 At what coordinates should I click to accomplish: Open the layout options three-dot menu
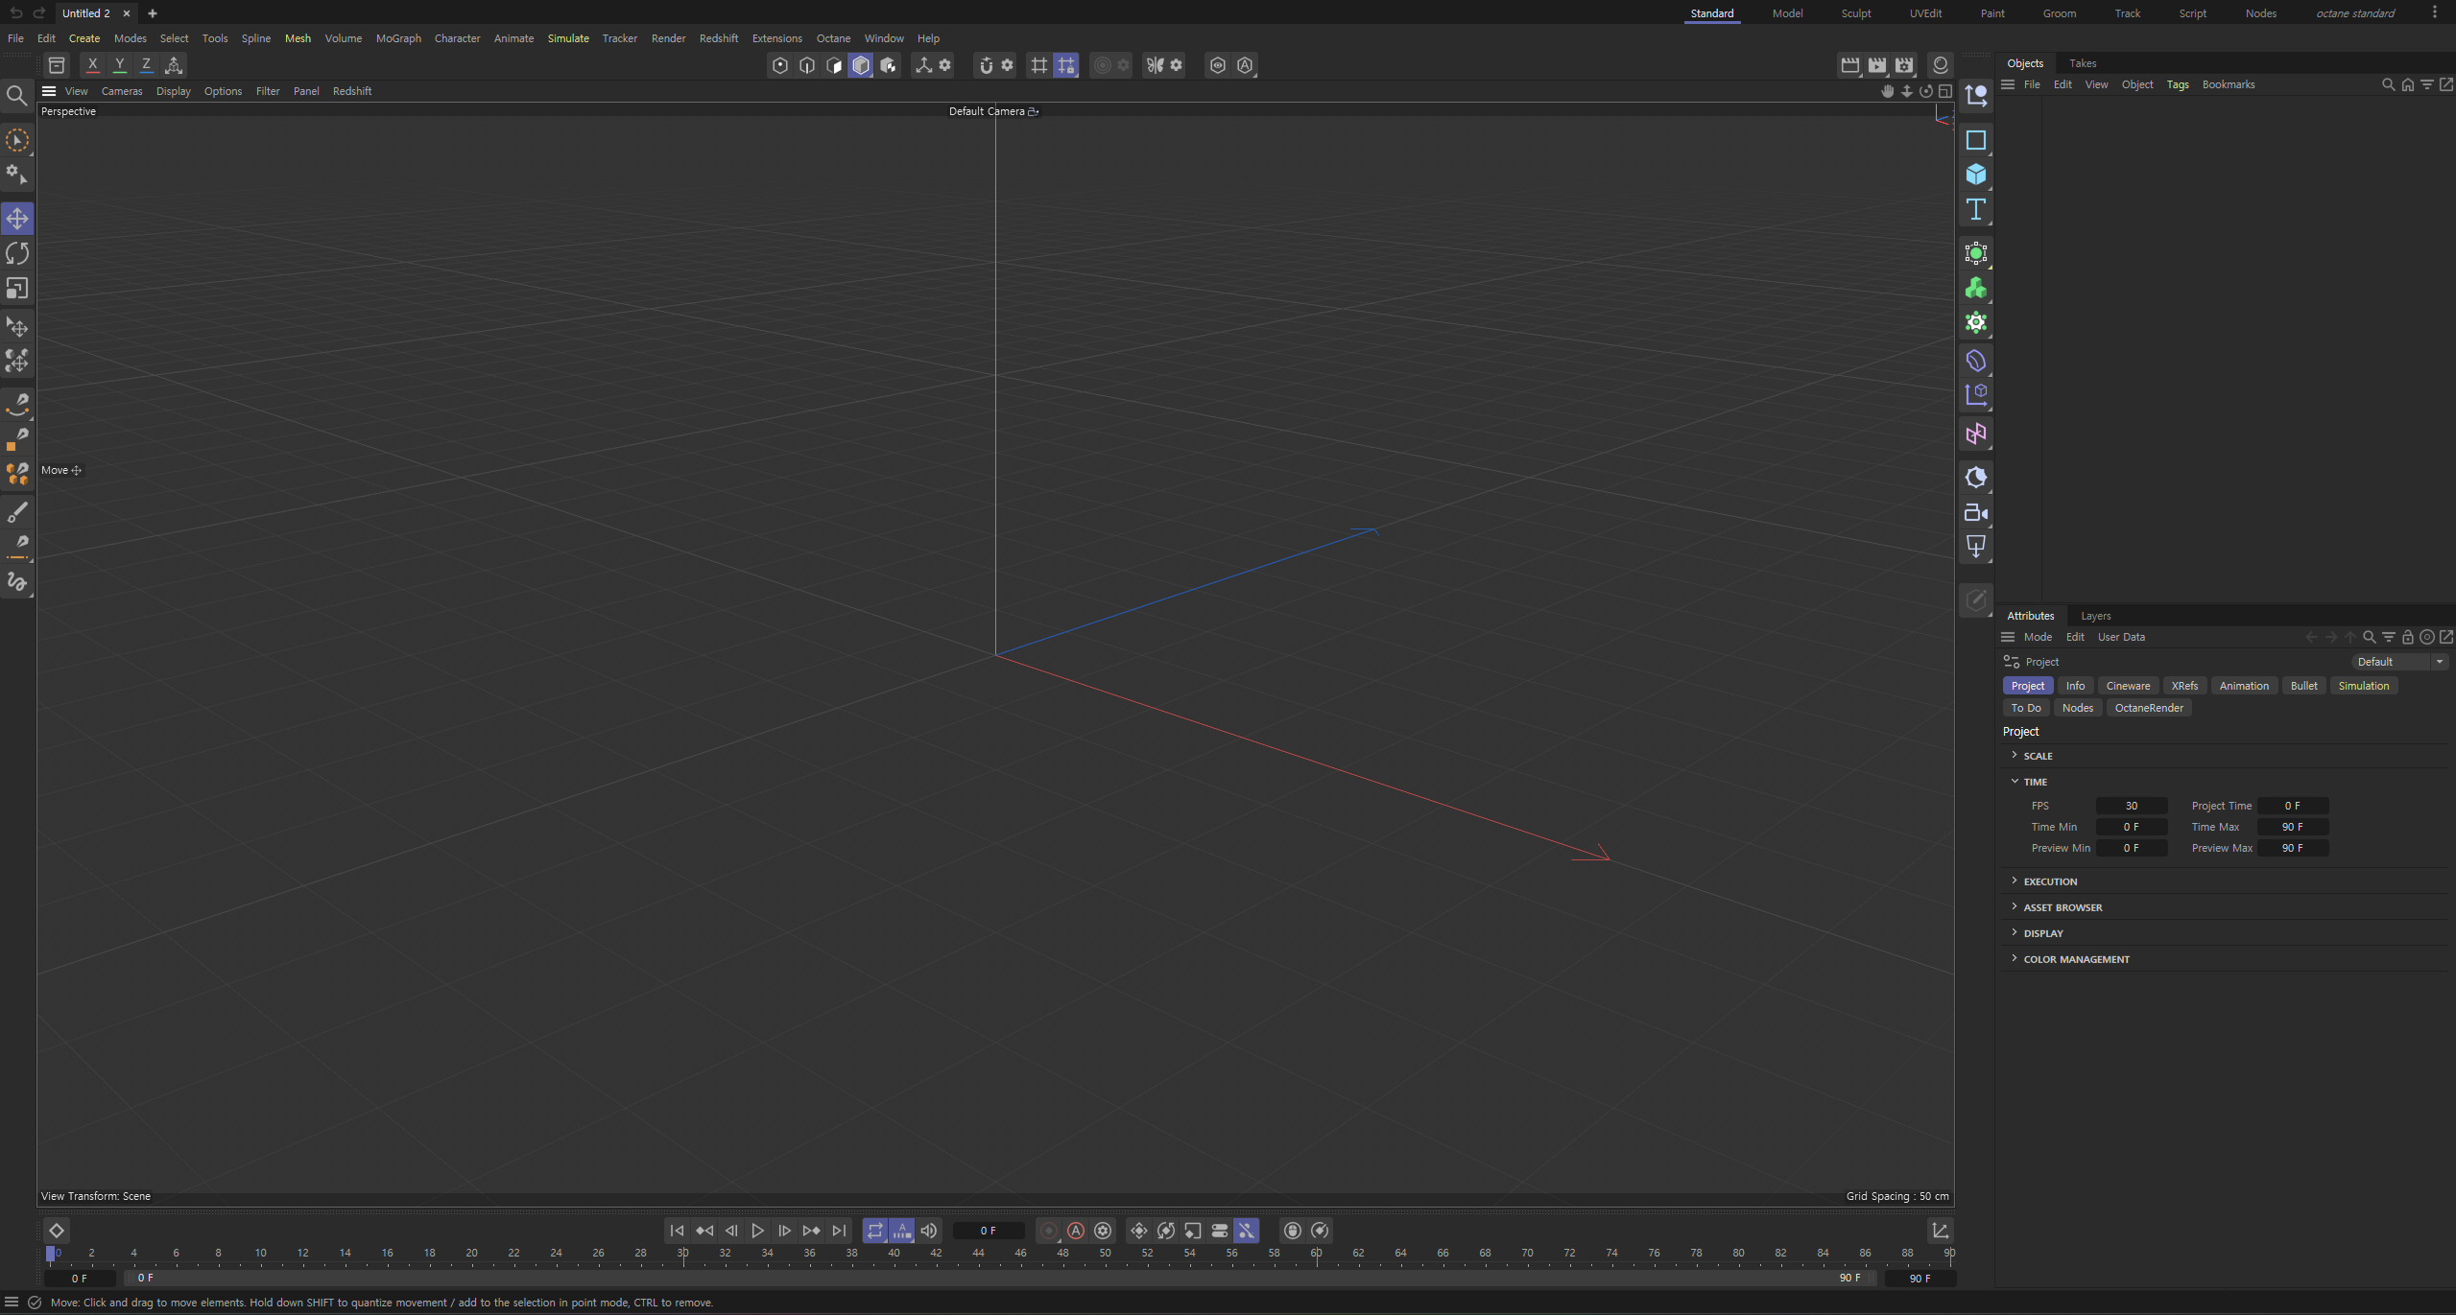pos(2435,12)
